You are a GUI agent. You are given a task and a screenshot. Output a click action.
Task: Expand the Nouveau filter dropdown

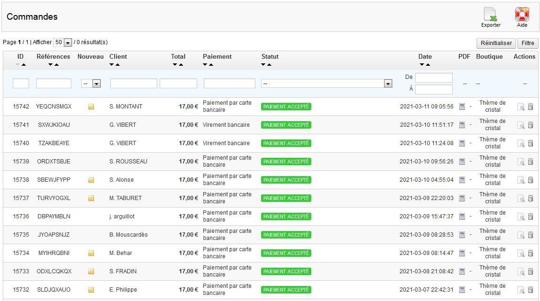91,83
